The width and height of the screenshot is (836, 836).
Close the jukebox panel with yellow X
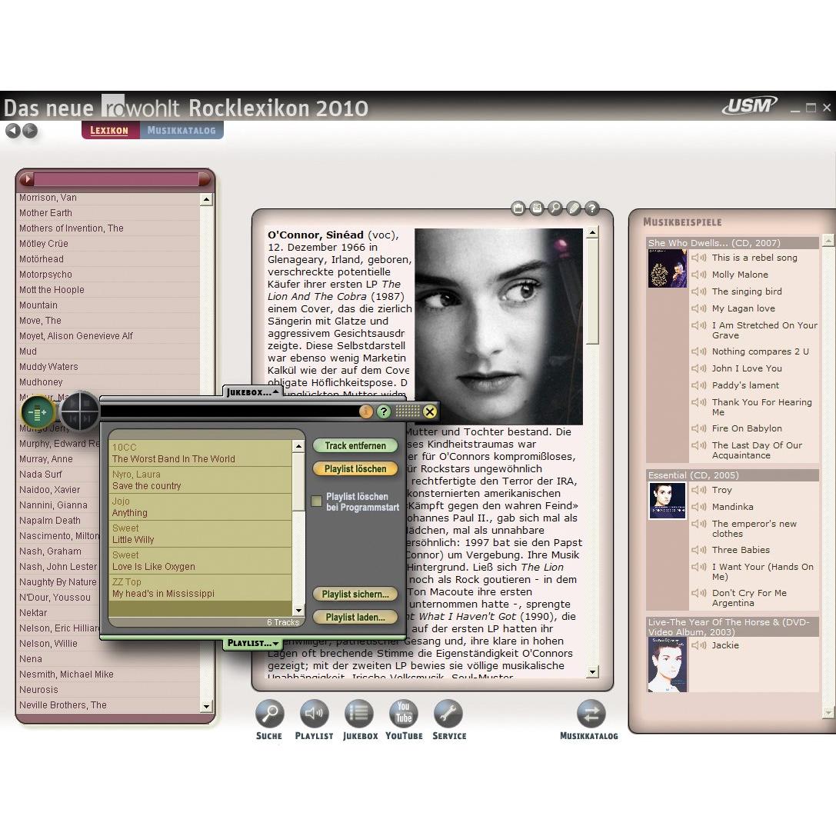[x=430, y=411]
